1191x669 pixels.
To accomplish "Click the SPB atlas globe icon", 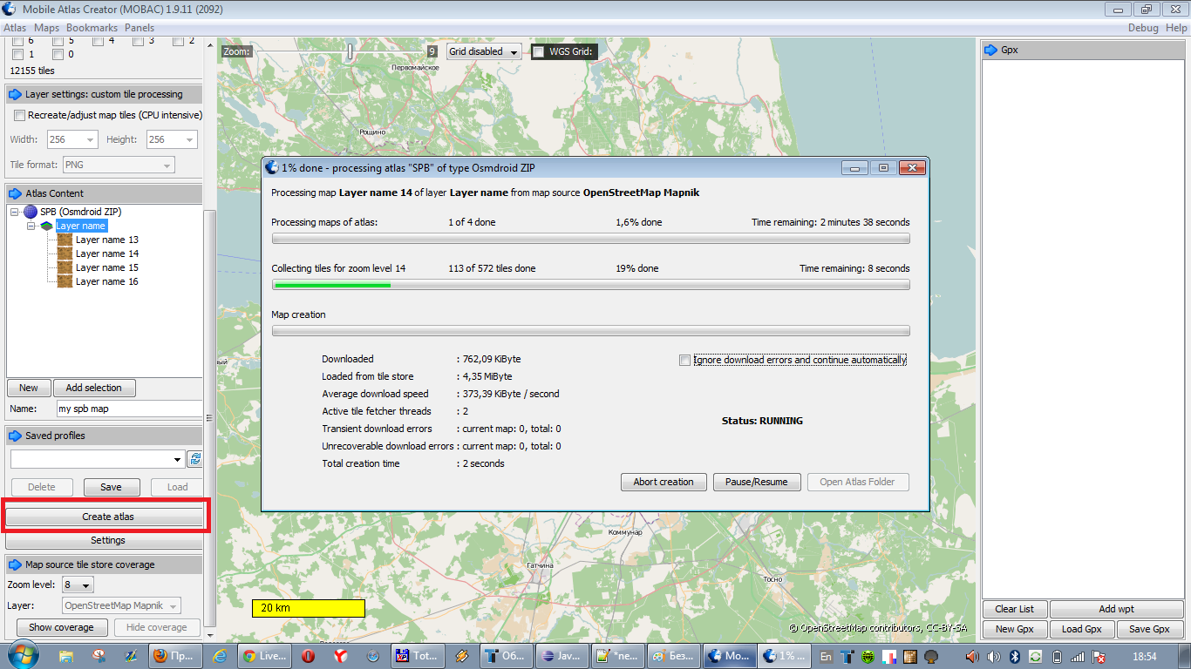I will click(31, 212).
